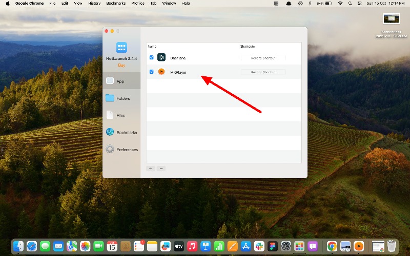
Task: Click the HotLaunch grid logo icon
Action: (x=121, y=48)
